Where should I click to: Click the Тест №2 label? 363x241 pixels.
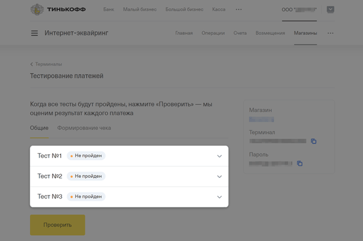tap(50, 176)
